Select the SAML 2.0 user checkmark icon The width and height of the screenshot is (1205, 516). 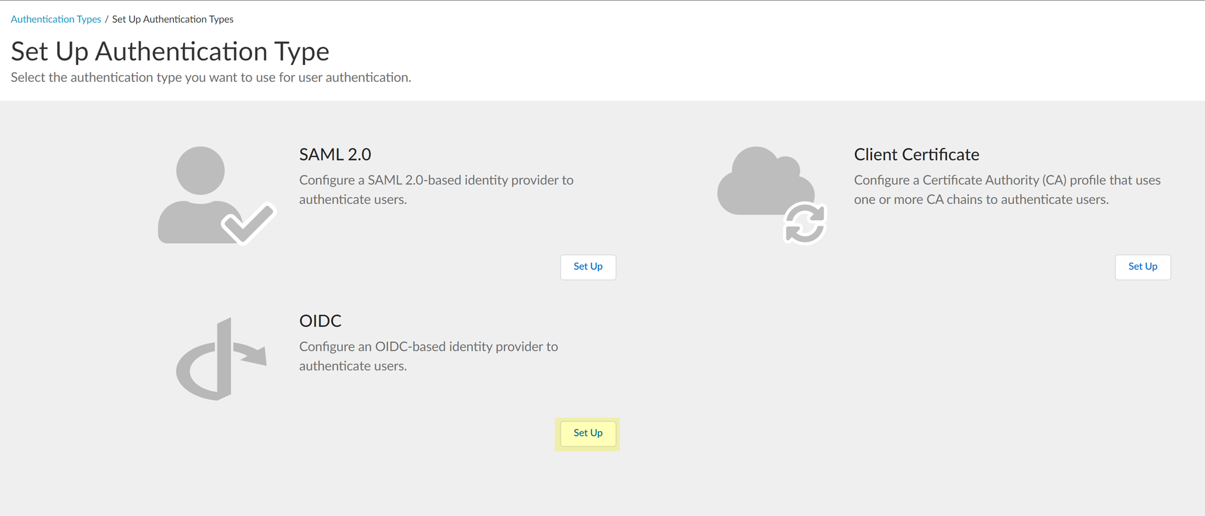coord(217,195)
